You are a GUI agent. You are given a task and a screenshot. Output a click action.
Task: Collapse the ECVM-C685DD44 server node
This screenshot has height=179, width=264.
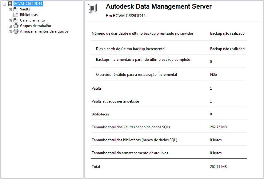click(4, 4)
